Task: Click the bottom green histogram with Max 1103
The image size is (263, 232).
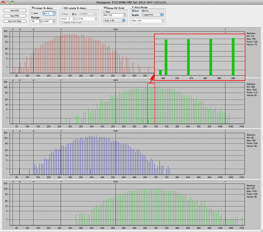Action: pyautogui.click(x=127, y=204)
